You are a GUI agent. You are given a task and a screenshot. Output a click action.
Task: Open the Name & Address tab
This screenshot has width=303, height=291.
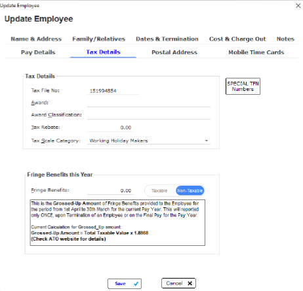coord(36,39)
